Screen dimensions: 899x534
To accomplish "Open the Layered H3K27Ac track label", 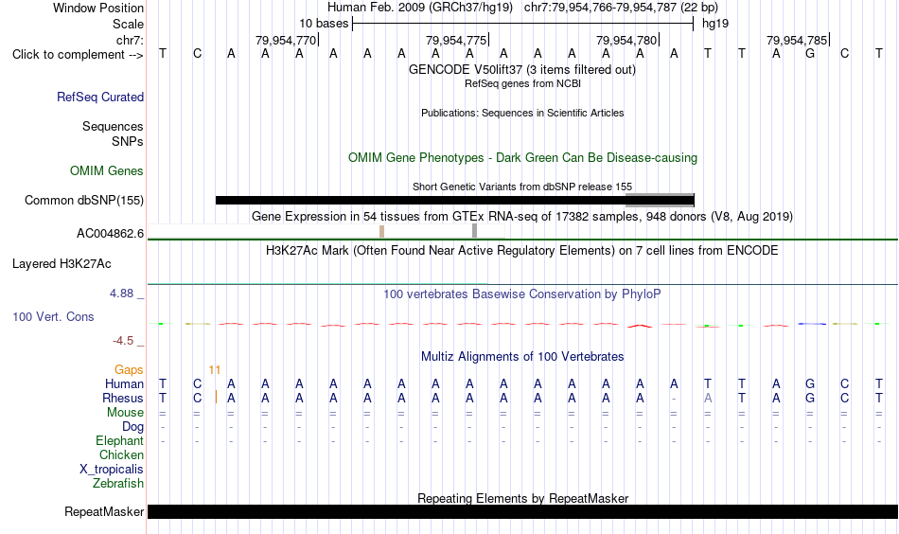I will (x=62, y=264).
